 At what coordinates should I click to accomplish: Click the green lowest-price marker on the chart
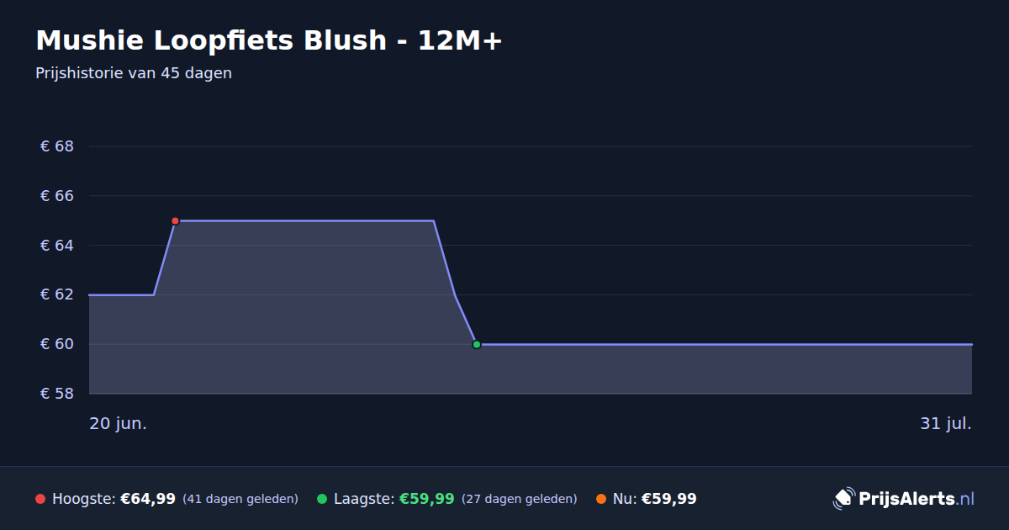pos(477,344)
